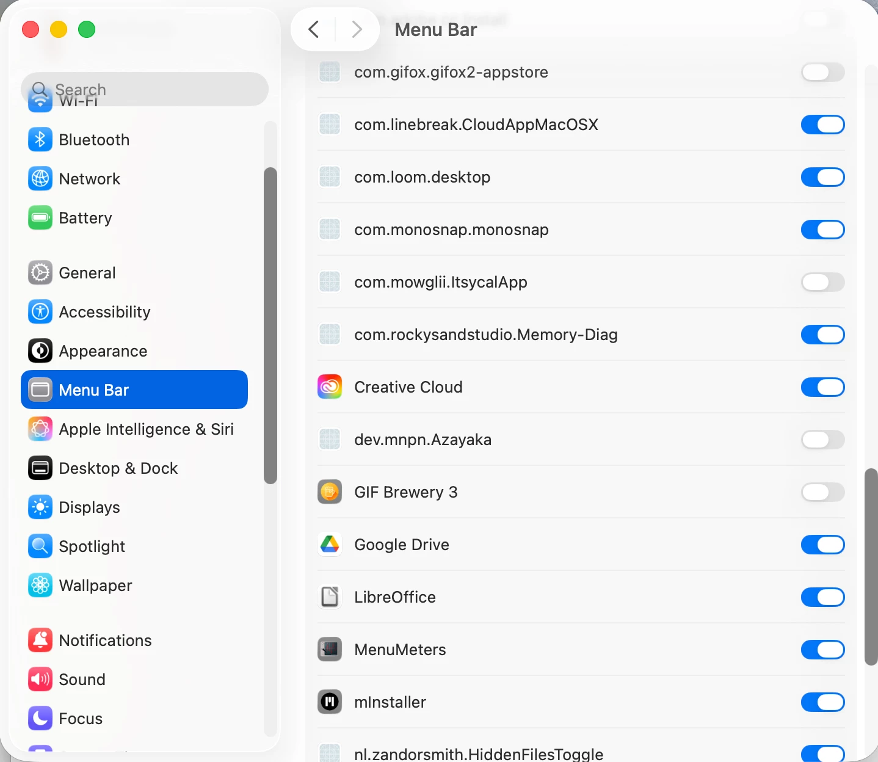Go forward with the right chevron button
The image size is (878, 762).
pos(357,29)
